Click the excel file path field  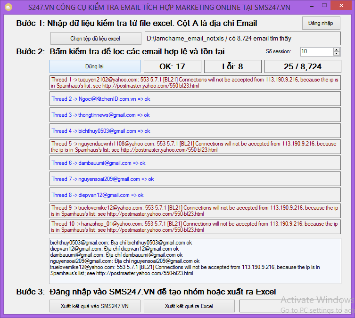pos(242,39)
